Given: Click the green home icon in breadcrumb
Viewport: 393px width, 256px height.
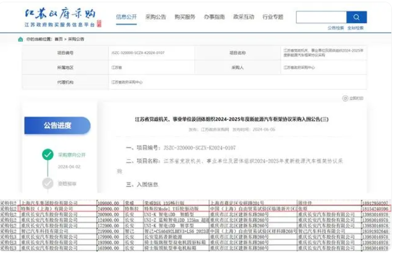Looking at the screenshot, I should tap(21, 39).
